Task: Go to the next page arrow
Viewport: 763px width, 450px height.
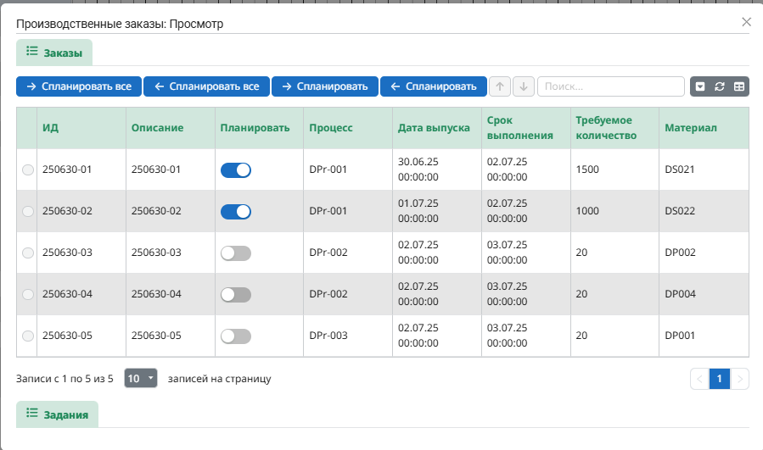Action: tap(739, 379)
